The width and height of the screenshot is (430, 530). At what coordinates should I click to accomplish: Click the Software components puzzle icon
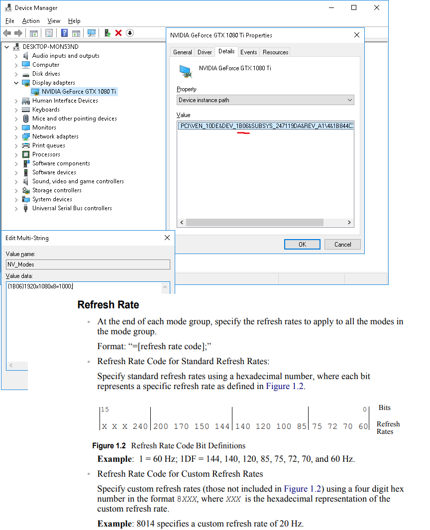coord(26,163)
